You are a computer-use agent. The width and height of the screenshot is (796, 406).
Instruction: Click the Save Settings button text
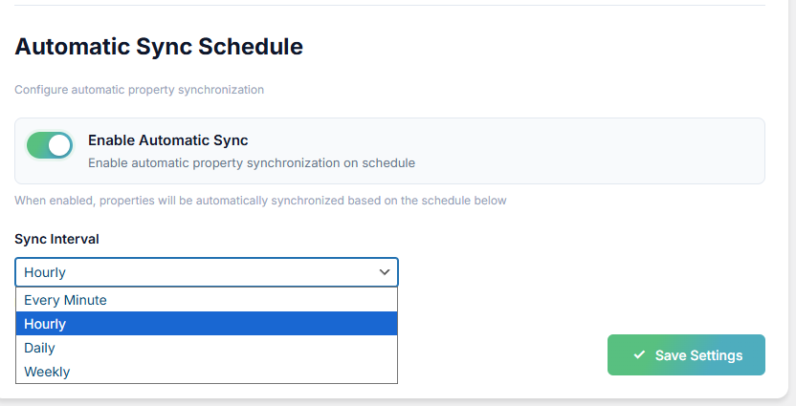pos(698,355)
